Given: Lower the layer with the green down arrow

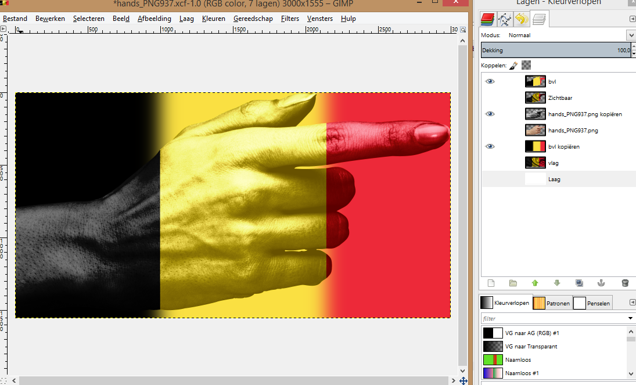Looking at the screenshot, I should tap(557, 283).
